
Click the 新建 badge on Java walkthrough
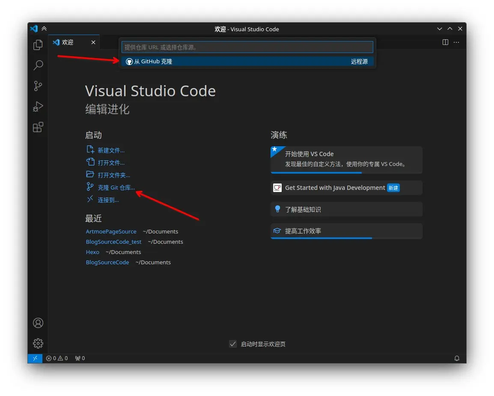[393, 188]
